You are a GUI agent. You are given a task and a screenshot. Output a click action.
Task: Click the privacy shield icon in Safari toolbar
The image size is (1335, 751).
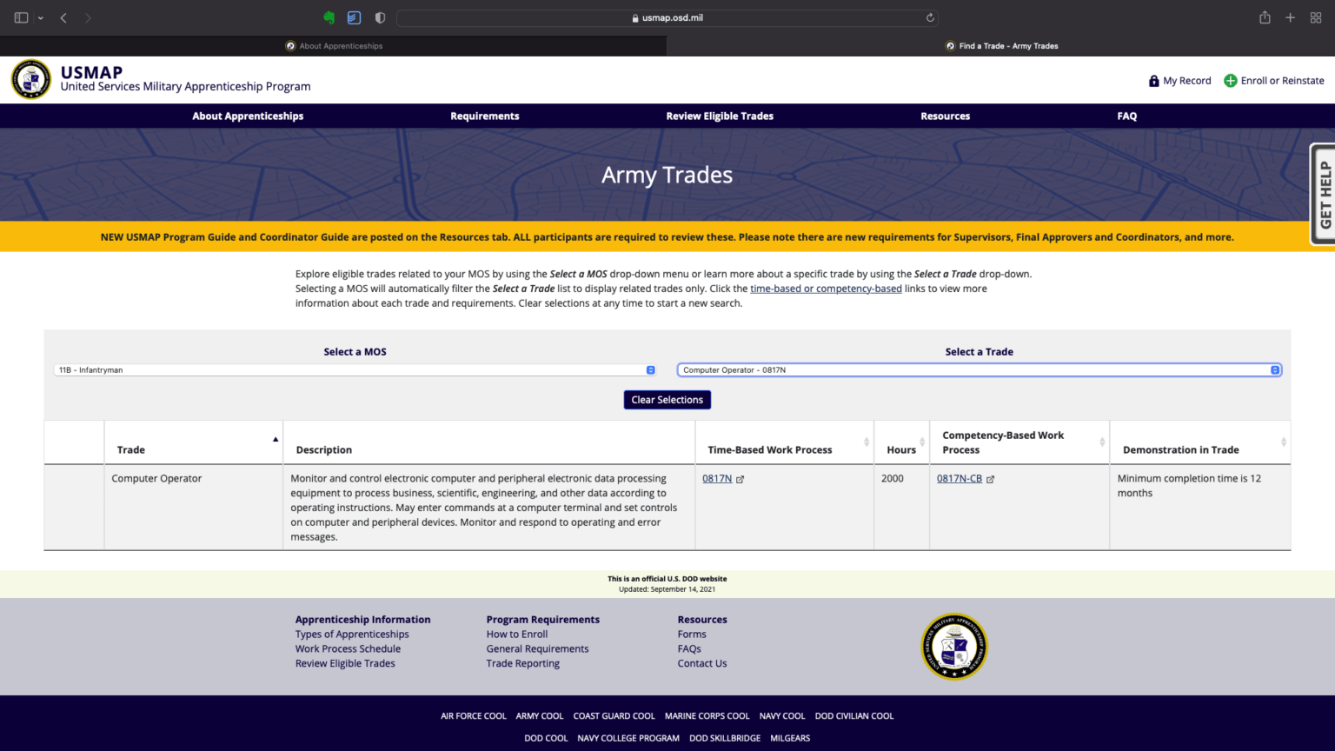click(x=379, y=17)
